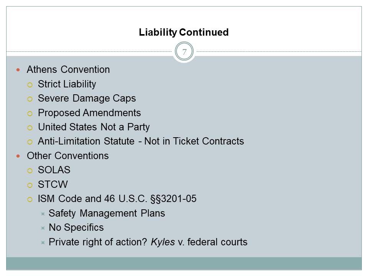Click the Anti-Limitation Statute line
368x276 pixels.
tap(141, 141)
